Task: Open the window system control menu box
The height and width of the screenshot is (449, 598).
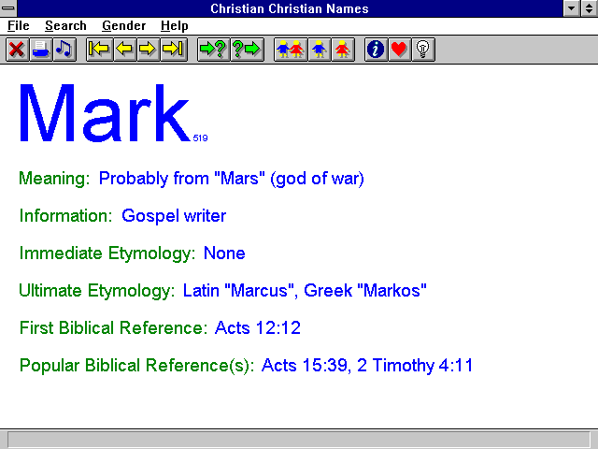Action: [8, 8]
